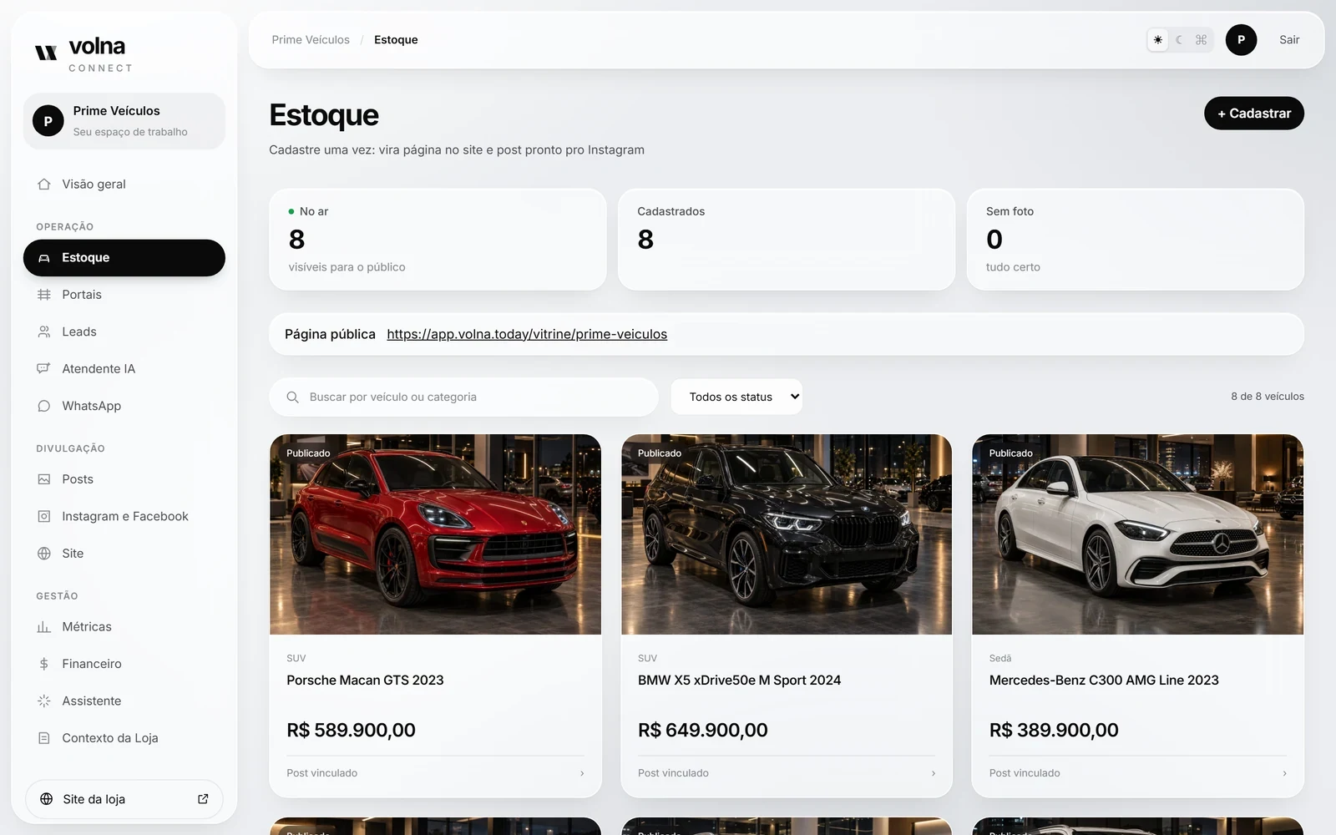
Task: Select system theme command-symbol toggle
Action: point(1201,40)
